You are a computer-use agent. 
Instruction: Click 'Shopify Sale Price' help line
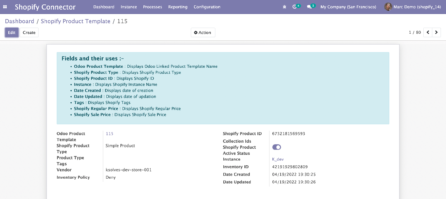coord(120,114)
